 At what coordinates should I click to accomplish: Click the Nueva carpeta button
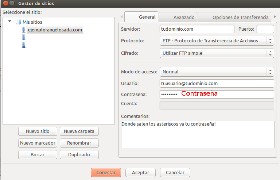79,131
